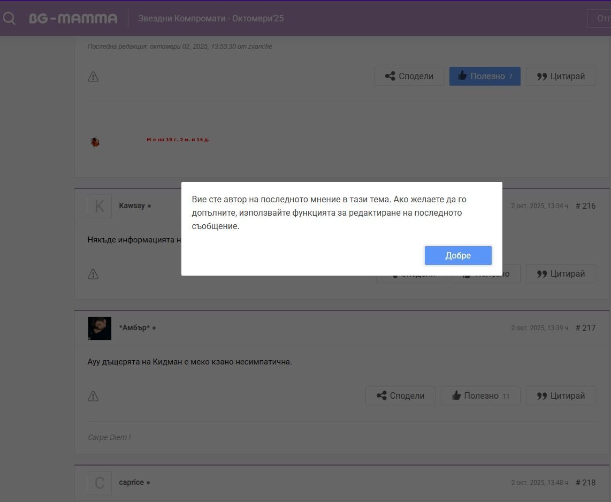Click the BG-Mamma logo
Image resolution: width=611 pixels, height=502 pixels.
[x=73, y=19]
